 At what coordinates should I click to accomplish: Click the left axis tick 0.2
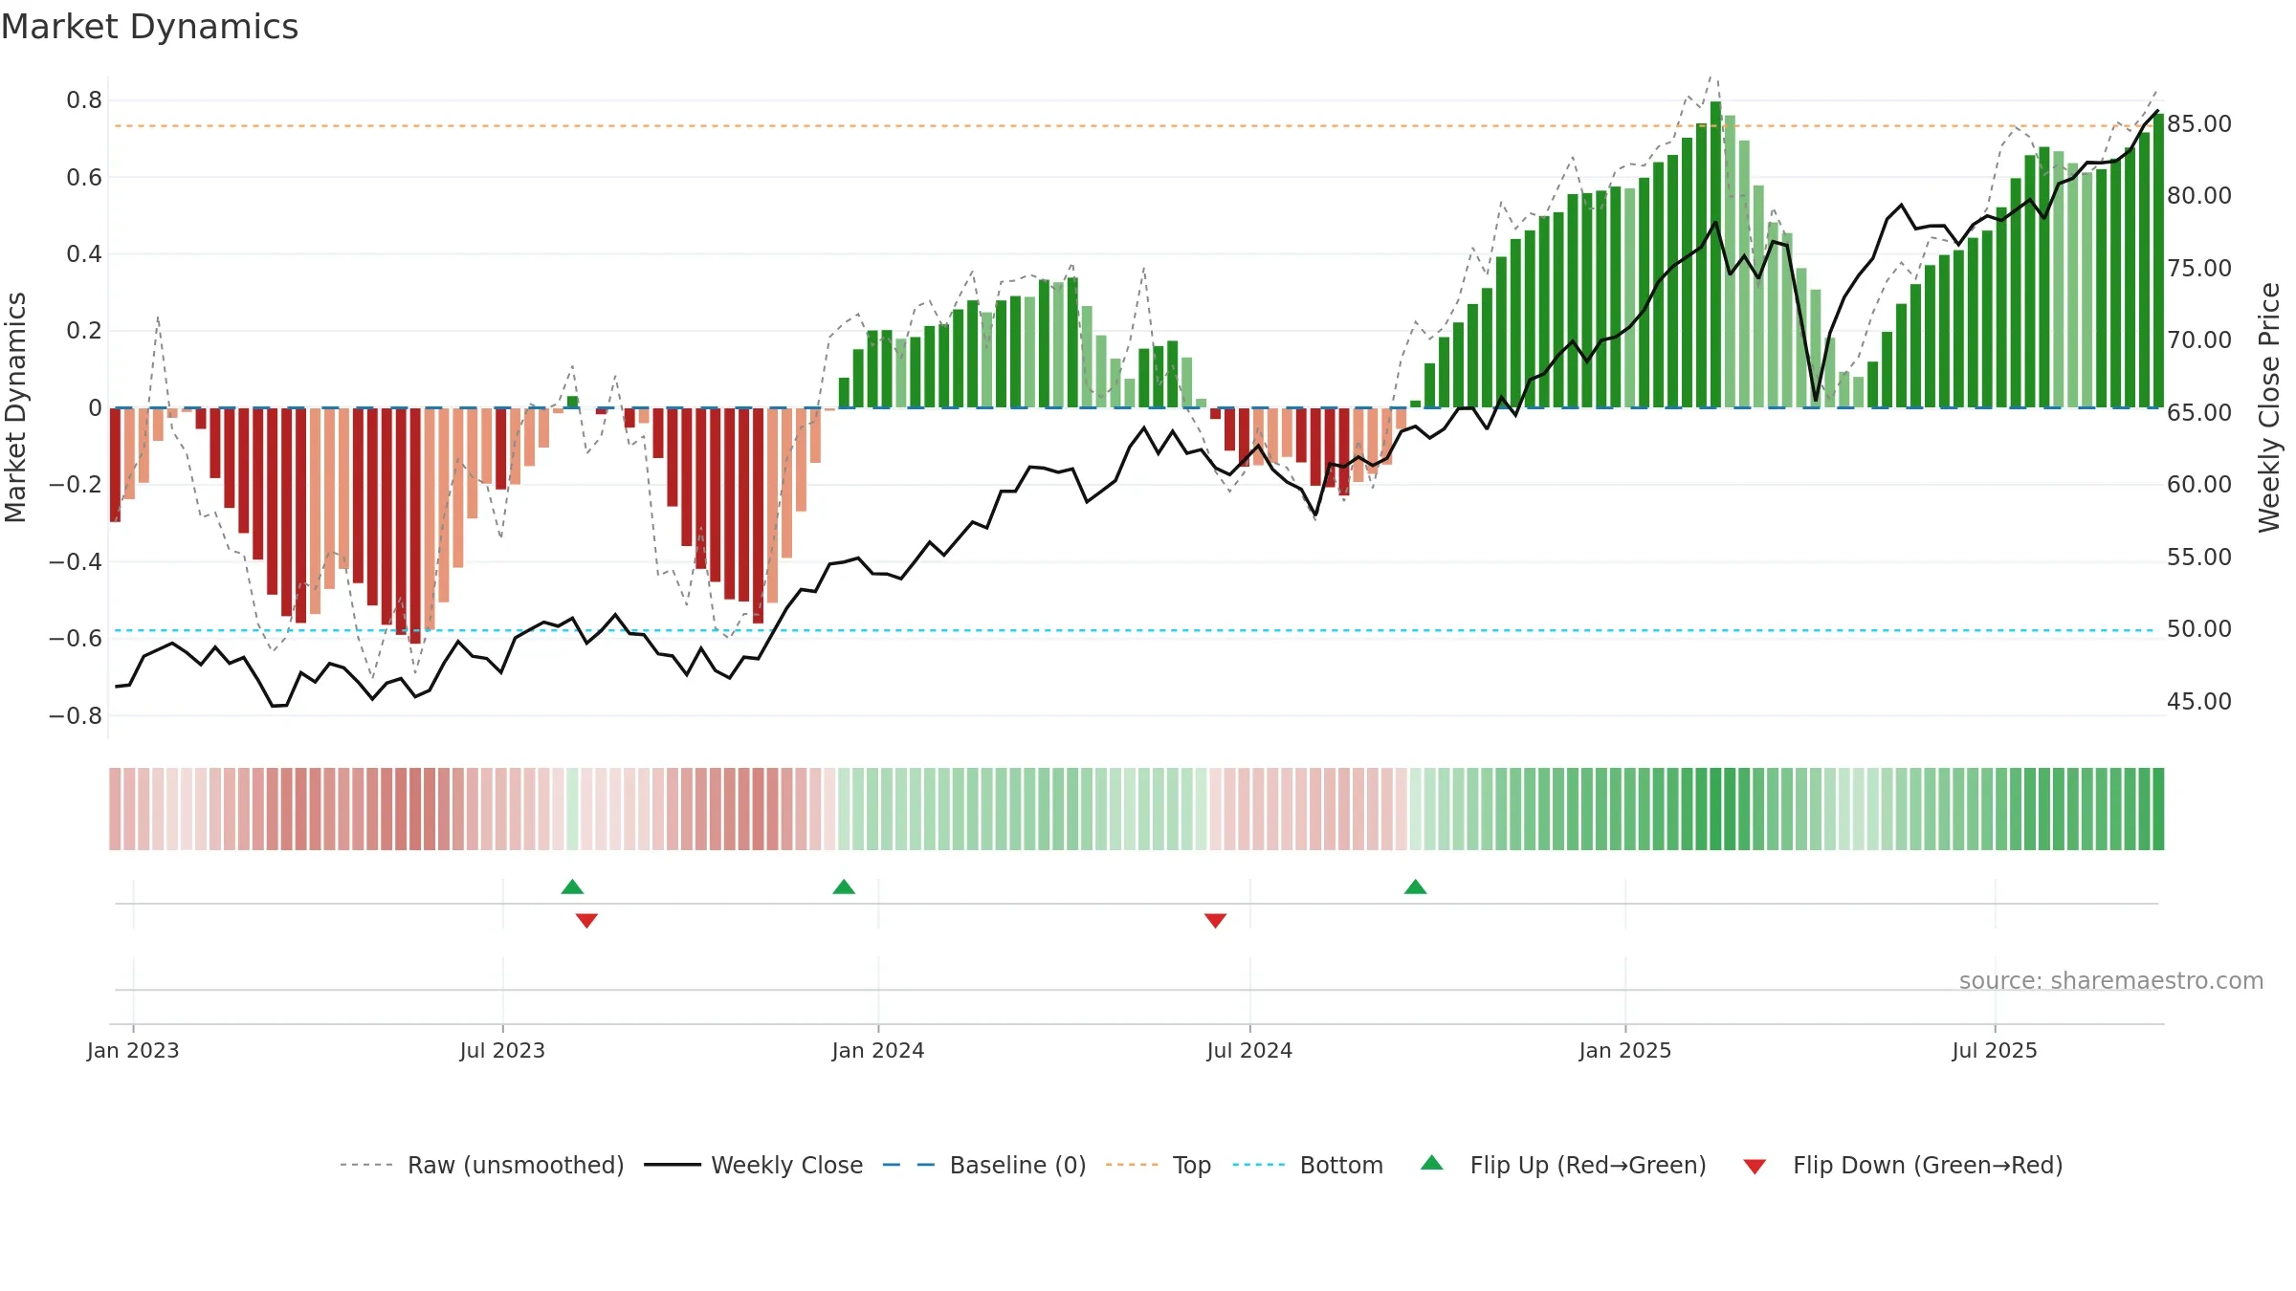[84, 331]
